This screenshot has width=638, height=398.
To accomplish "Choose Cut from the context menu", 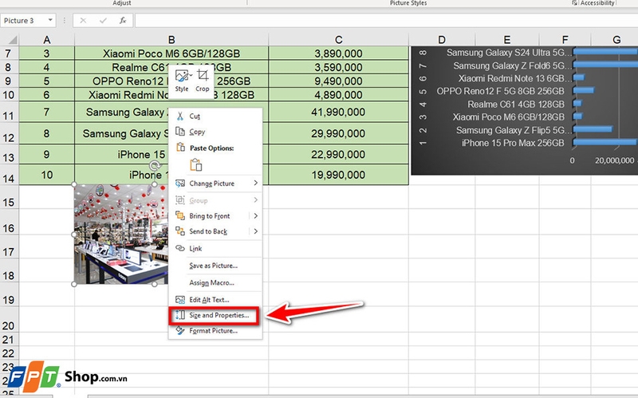I will [x=195, y=116].
